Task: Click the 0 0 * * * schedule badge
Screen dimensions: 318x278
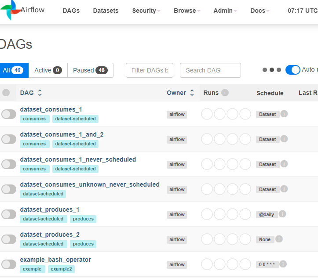Action: [x=267, y=264]
